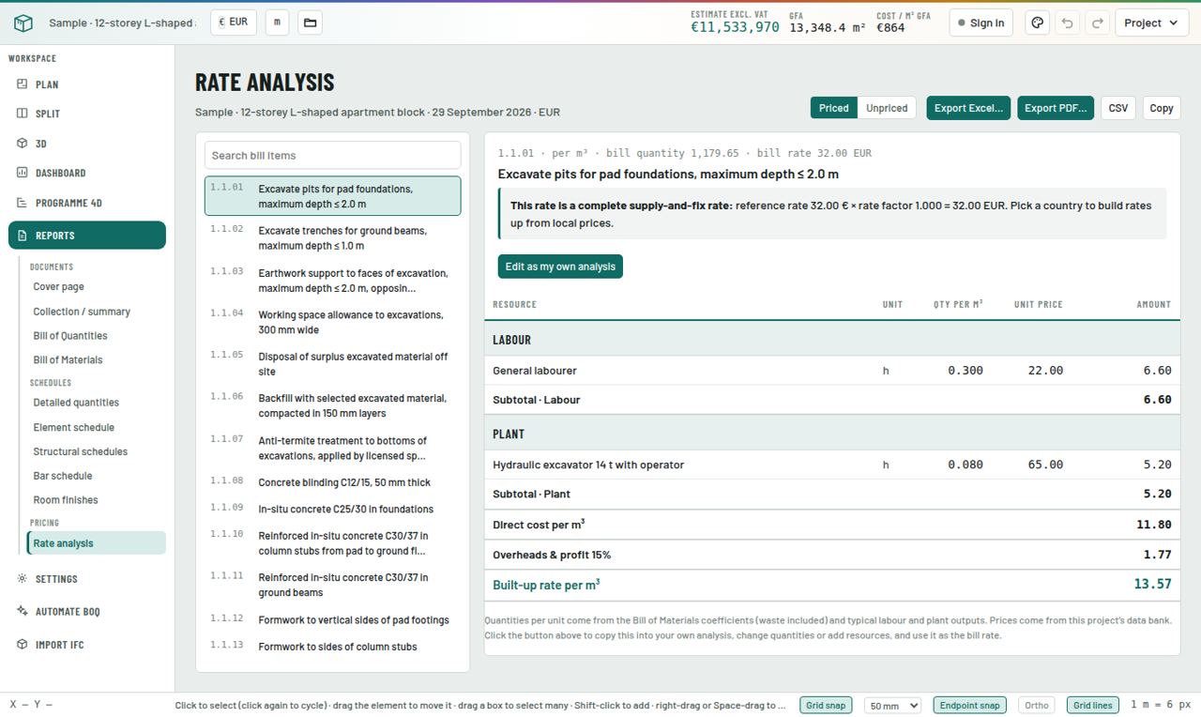
Task: Select the Reports section
Action: click(x=87, y=236)
